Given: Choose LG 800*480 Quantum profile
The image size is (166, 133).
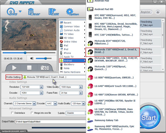Looking at the screenshot, I should [113, 77].
